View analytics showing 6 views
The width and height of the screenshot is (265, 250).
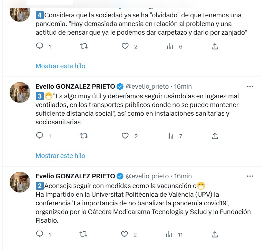pos(170,46)
